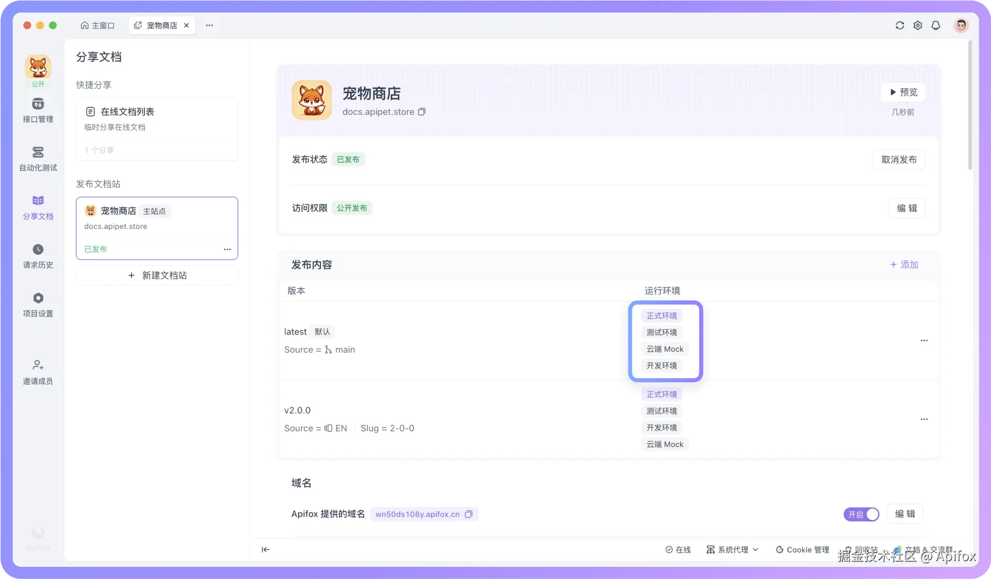Click the refresh icon in top bar

900,25
